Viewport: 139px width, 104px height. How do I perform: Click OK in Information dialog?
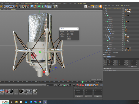click(x=69, y=38)
